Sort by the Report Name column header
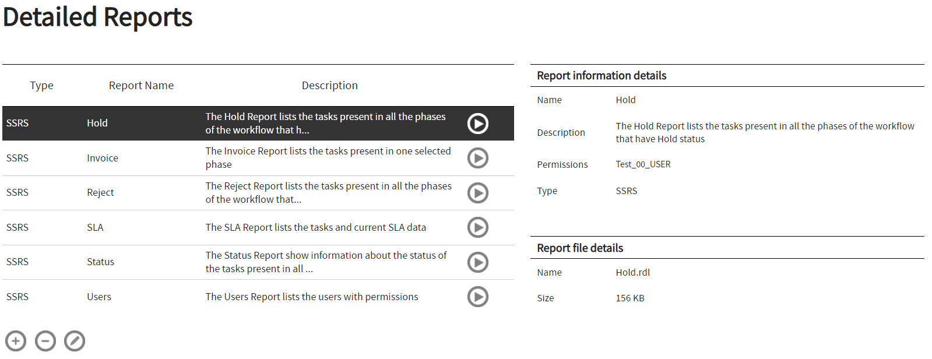The image size is (932, 359). point(141,85)
